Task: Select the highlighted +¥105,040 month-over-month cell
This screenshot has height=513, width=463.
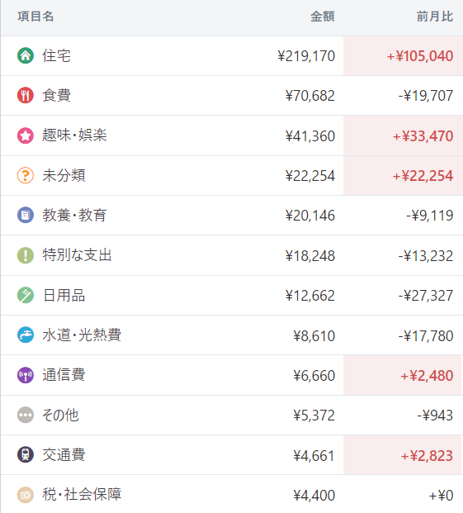Action: pyautogui.click(x=403, y=56)
